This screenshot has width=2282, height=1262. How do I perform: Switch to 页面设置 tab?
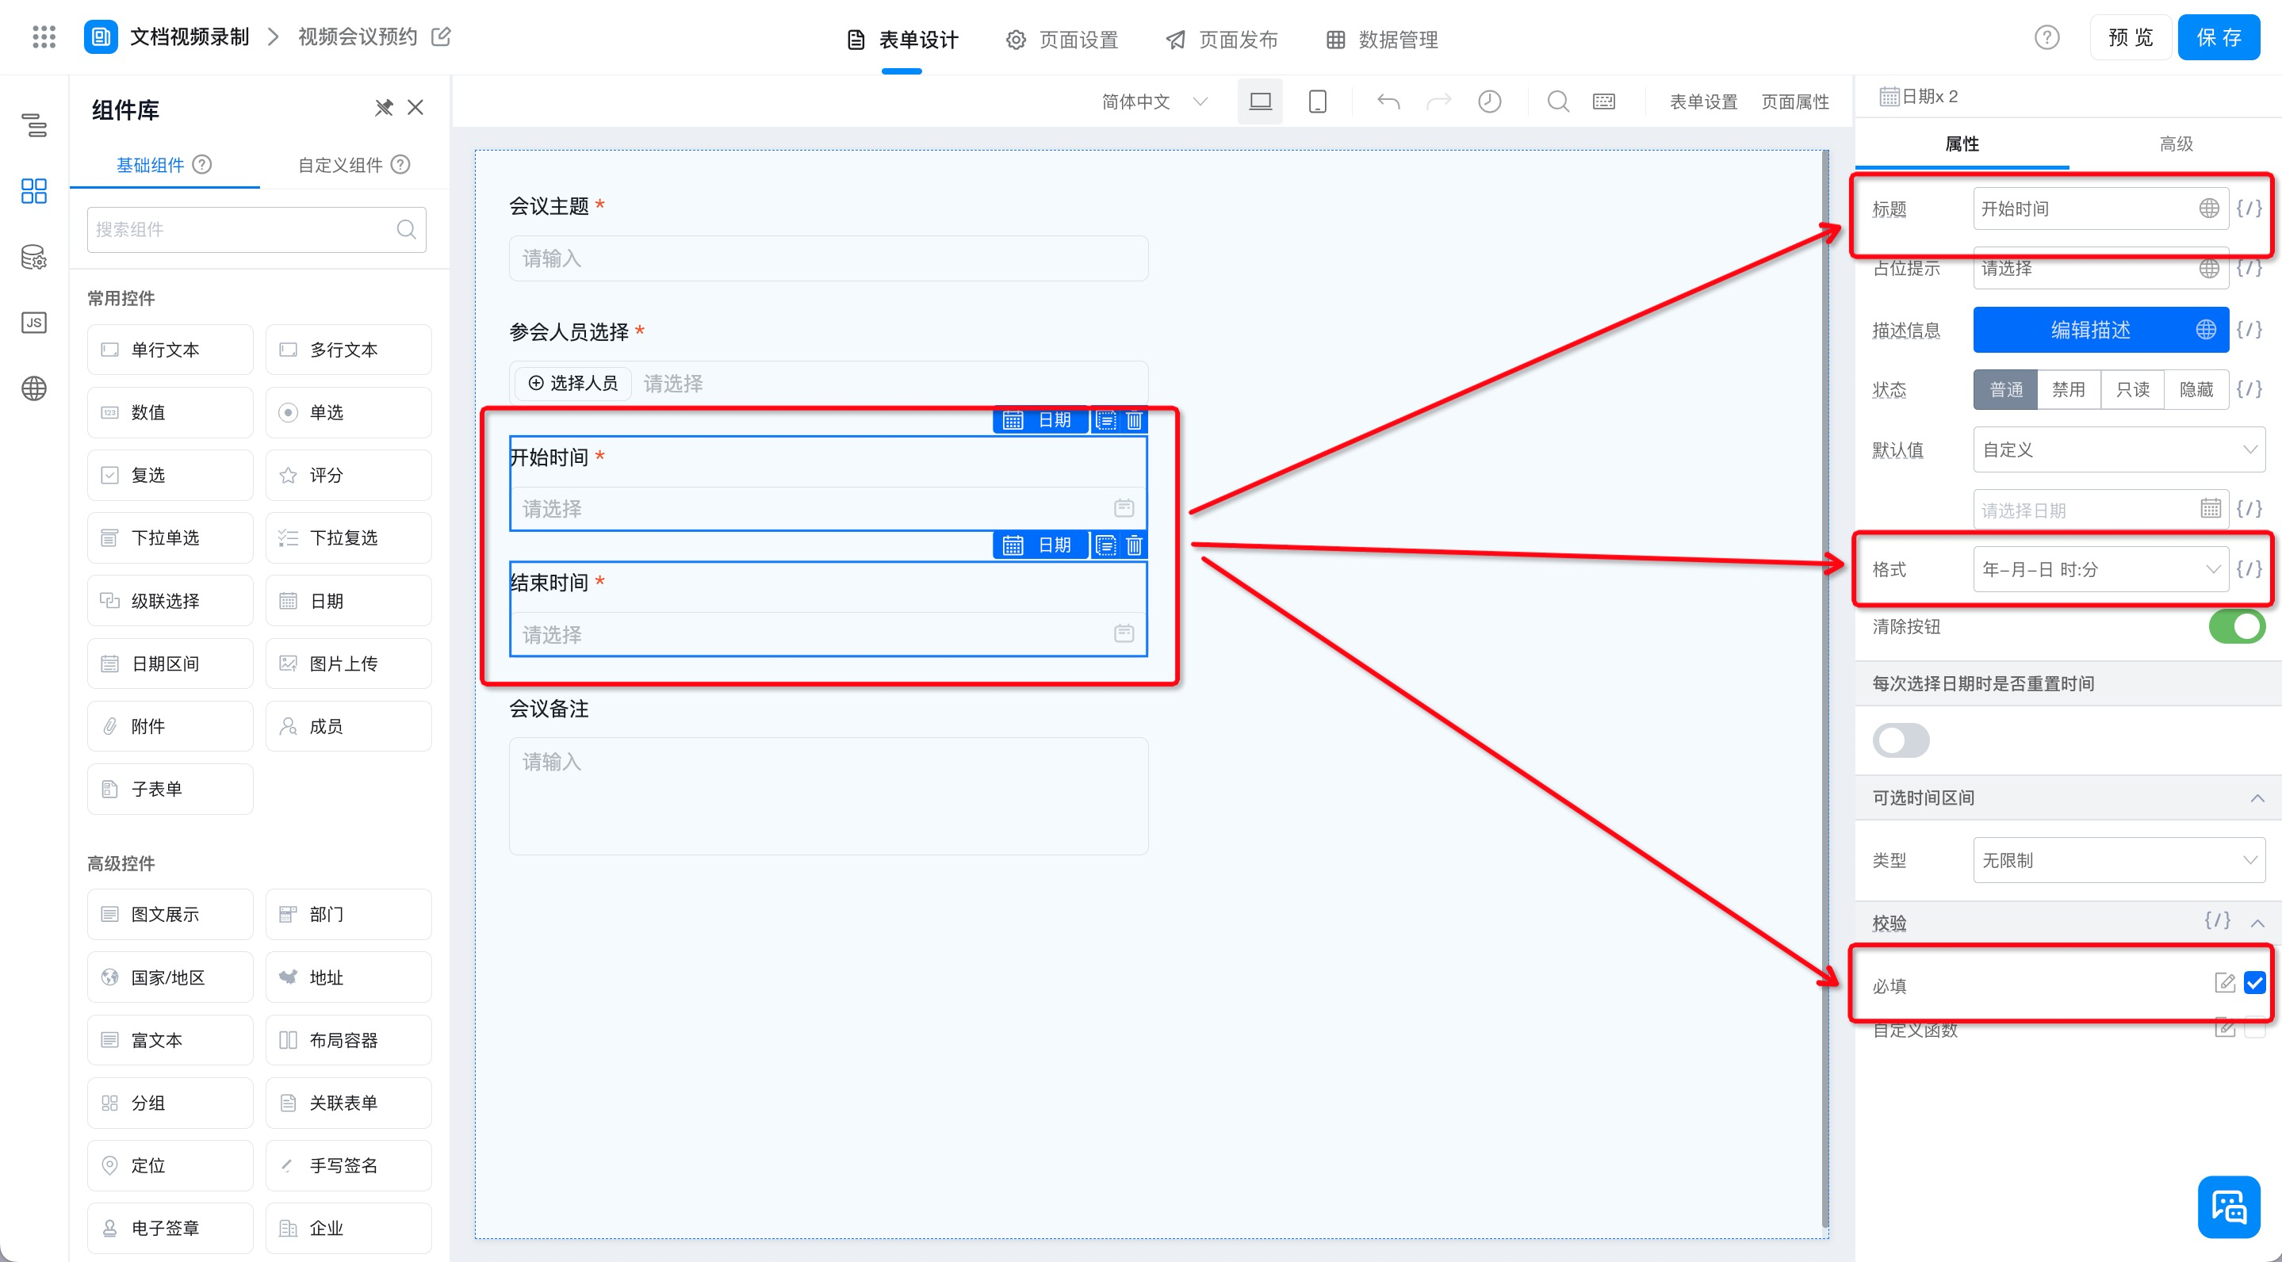click(1063, 40)
